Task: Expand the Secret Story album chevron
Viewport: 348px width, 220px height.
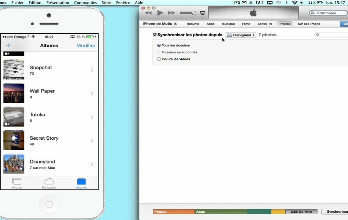Action: (92, 141)
